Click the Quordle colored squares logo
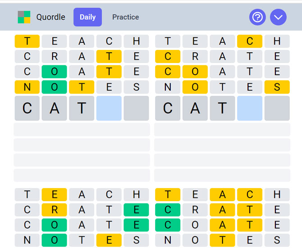 click(x=24, y=17)
